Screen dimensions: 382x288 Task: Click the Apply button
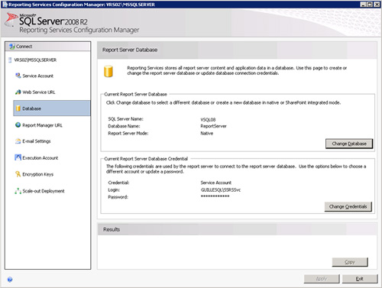pyautogui.click(x=322, y=279)
